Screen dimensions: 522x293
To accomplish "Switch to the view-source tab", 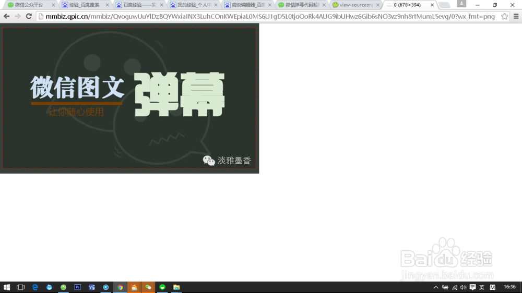I will pyautogui.click(x=356, y=5).
